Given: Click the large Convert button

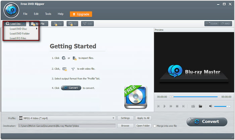Looking at the screenshot, I should pyautogui.click(x=207, y=122).
